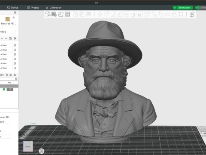Screen dimensions: 206x155
Task: Open the second PLA Basic filament dropdown
Action: point(6,50)
